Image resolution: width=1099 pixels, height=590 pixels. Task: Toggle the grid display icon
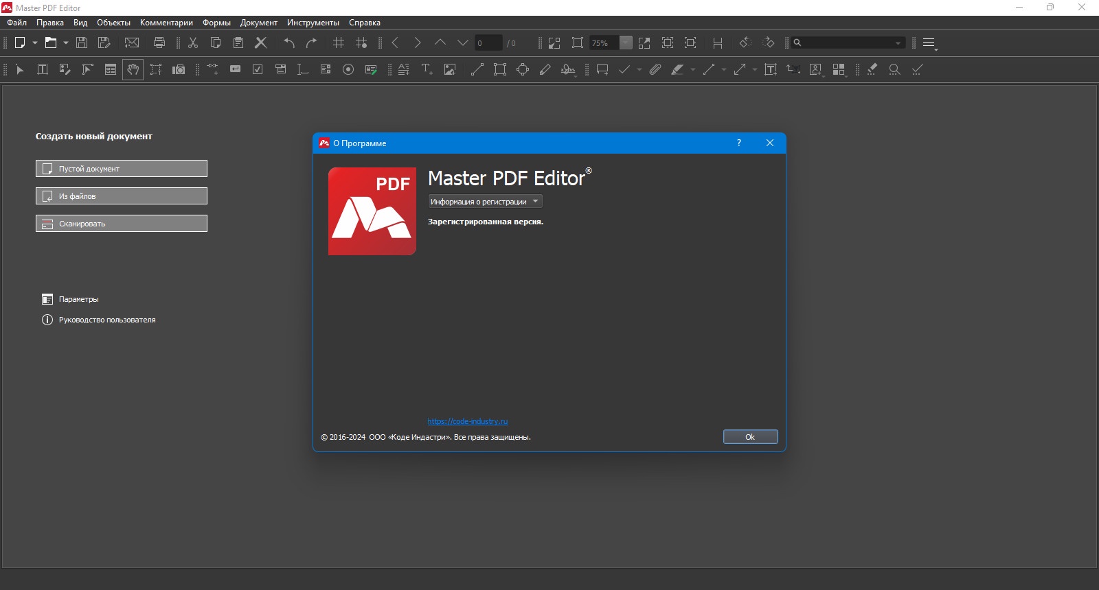339,43
